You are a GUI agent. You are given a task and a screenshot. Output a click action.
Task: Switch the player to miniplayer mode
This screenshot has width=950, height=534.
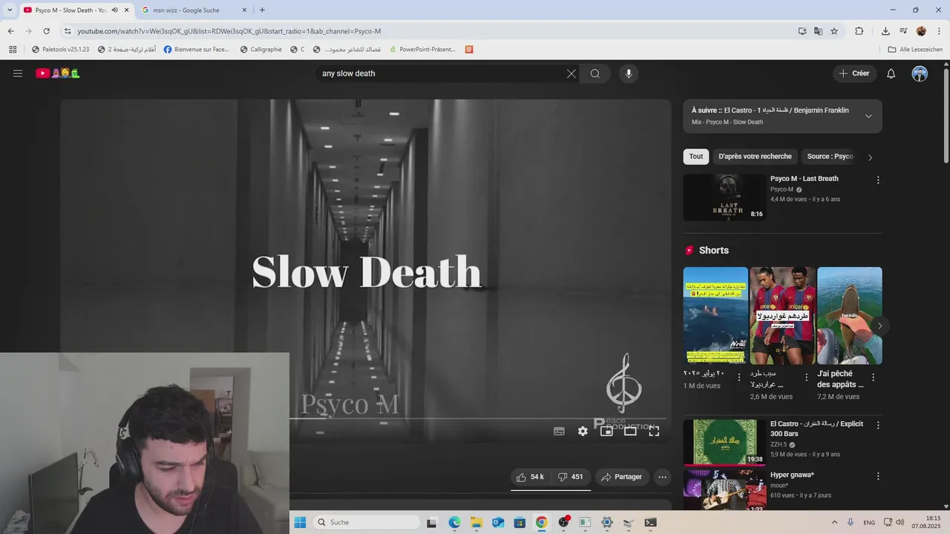606,431
